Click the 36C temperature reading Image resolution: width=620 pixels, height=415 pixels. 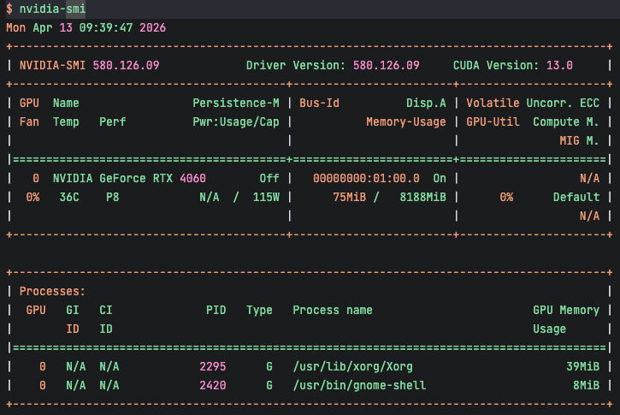click(x=69, y=197)
